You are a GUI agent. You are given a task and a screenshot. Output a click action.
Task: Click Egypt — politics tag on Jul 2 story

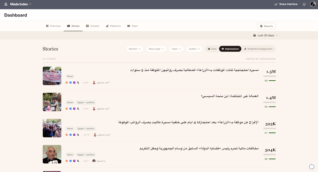pyautogui.click(x=86, y=155)
